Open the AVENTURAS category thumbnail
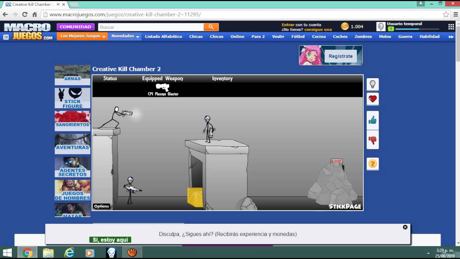Image resolution: width=460 pixels, height=259 pixels. point(72,144)
